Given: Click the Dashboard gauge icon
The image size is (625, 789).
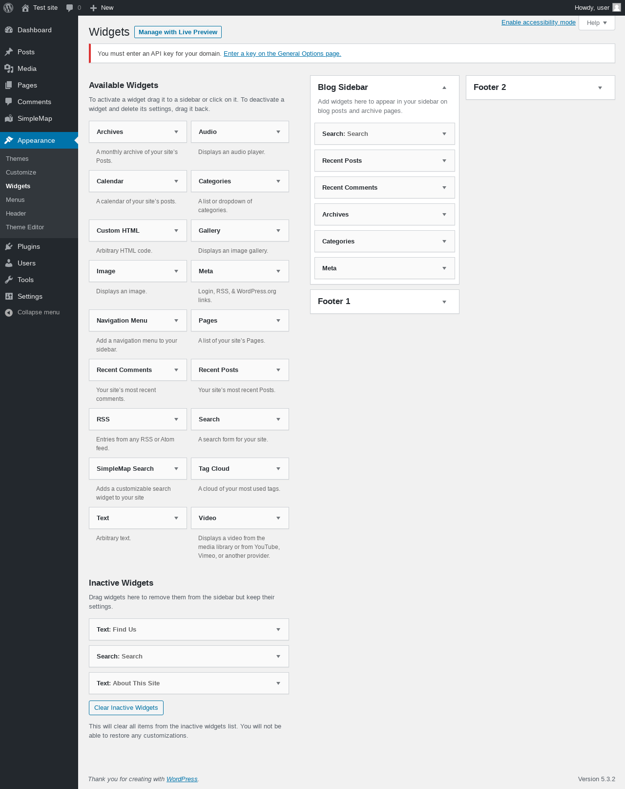Looking at the screenshot, I should point(9,30).
